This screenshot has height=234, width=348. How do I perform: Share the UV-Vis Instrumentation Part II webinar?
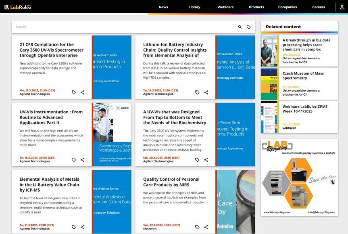83,160
